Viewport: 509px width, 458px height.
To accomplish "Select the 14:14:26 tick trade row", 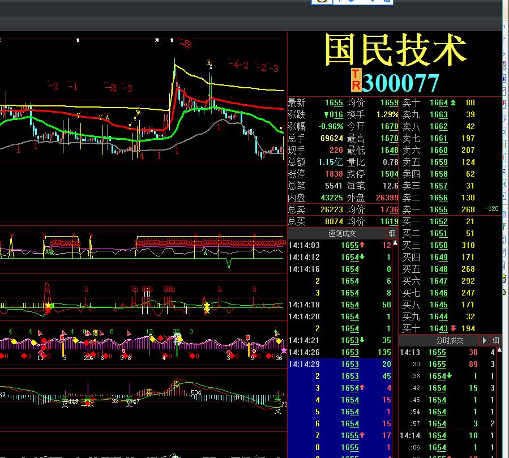I will pyautogui.click(x=340, y=352).
